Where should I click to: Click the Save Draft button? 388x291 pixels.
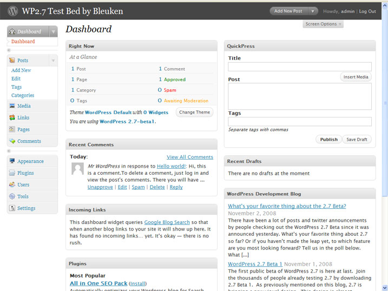[x=357, y=140]
